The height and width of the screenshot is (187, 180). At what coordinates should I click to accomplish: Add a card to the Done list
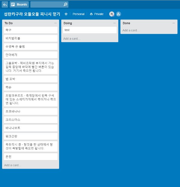coord(131,30)
